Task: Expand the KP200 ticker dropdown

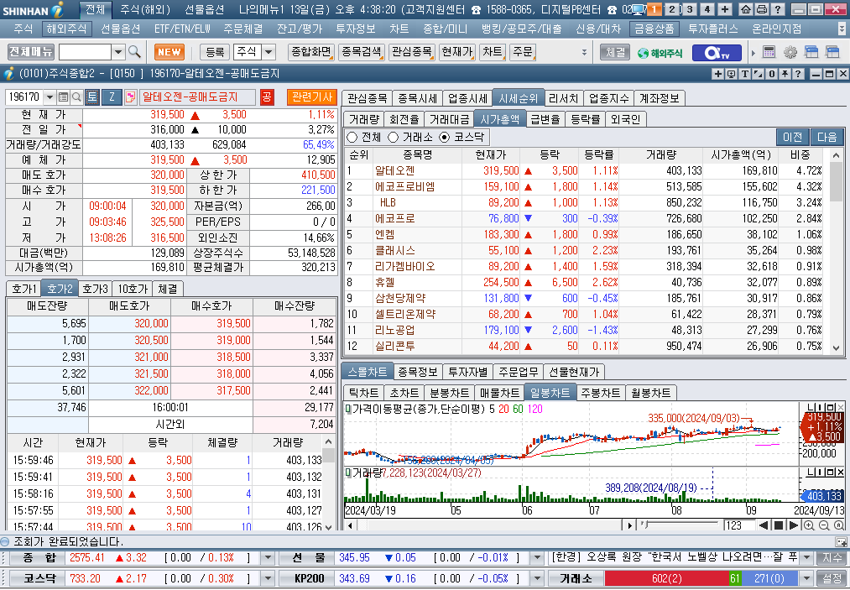Action: (x=537, y=578)
